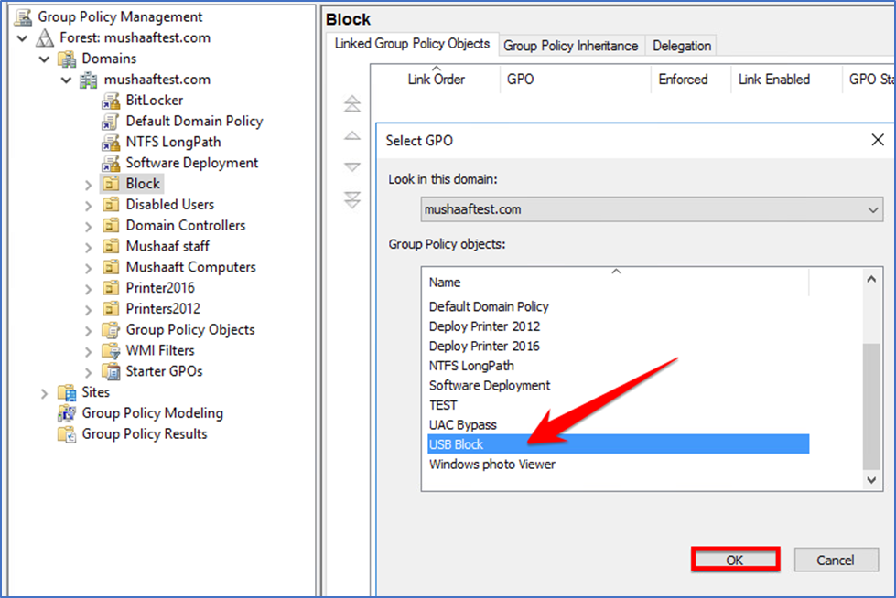This screenshot has width=896, height=598.
Task: Select the Default Domain Policy icon
Action: point(111,121)
